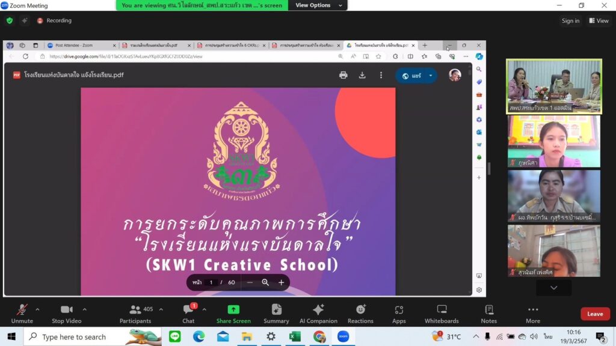Show hidden system tray icons
616x346 pixels.
[x=476, y=336]
